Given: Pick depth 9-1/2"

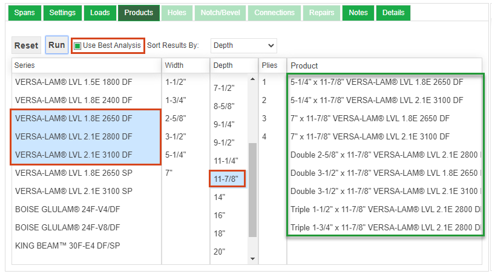Looking at the screenshot, I should point(229,143).
